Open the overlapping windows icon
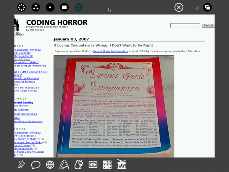 [208, 7]
